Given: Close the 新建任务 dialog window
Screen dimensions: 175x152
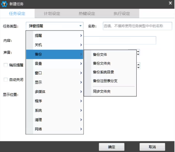Looking at the screenshot, I should (x=170, y=3).
